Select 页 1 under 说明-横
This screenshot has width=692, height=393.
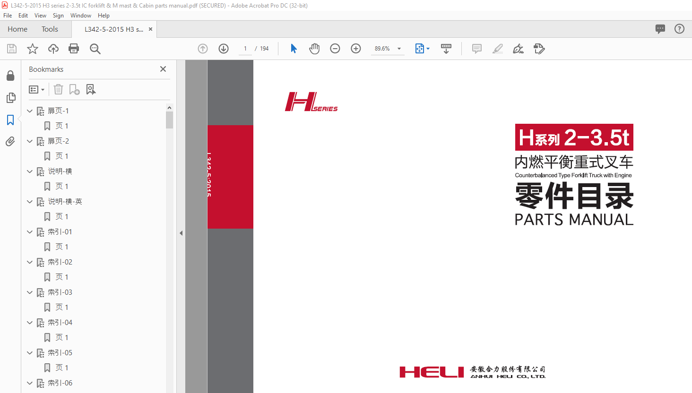point(62,187)
